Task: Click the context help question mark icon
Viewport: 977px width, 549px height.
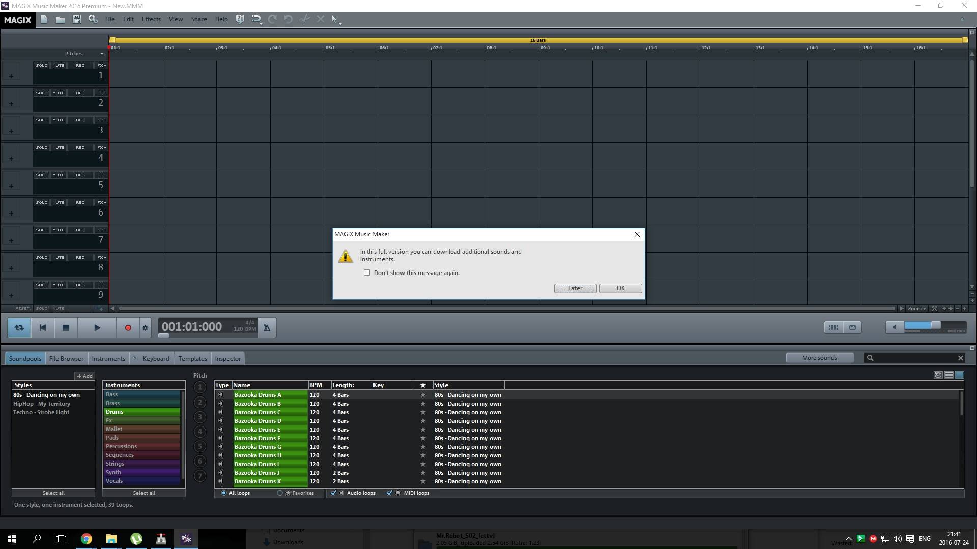Action: click(240, 19)
